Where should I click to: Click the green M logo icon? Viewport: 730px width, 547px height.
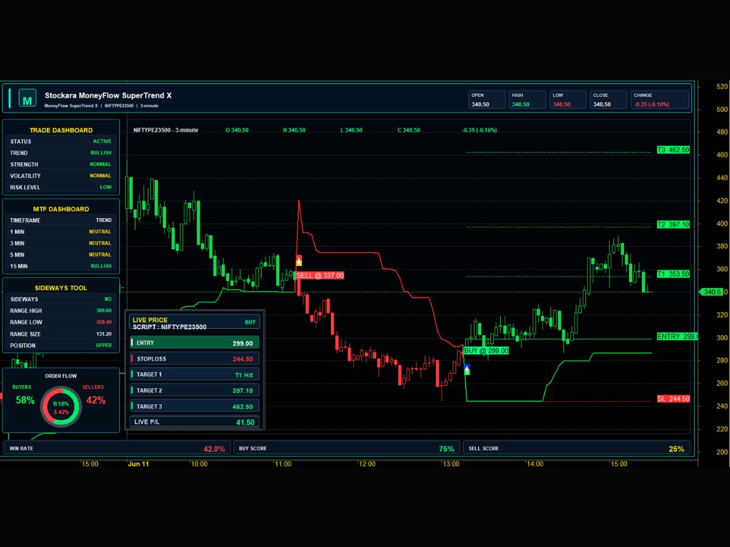(27, 98)
